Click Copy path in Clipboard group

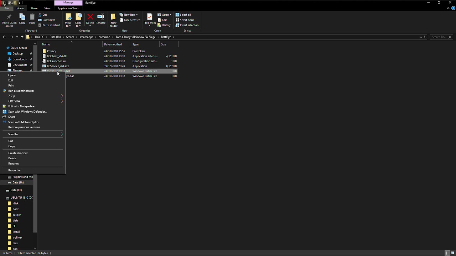coord(46,20)
